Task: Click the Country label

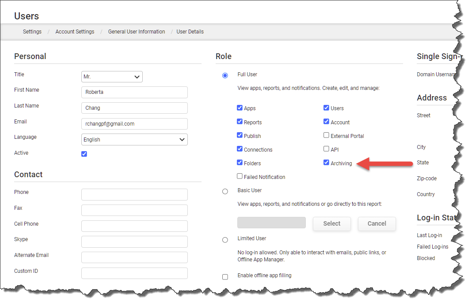Action: [x=426, y=194]
